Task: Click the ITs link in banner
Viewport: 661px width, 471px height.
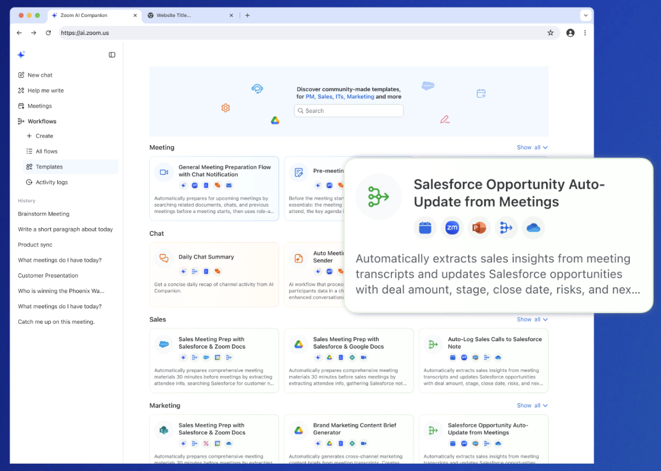Action: pyautogui.click(x=340, y=97)
